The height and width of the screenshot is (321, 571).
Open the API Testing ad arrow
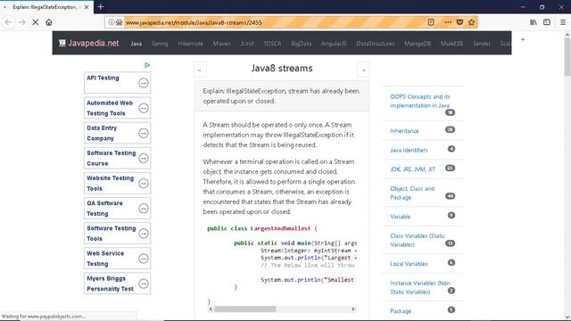point(144,83)
